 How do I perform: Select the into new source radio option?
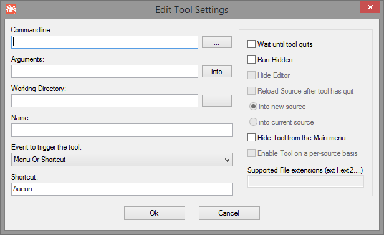253,107
